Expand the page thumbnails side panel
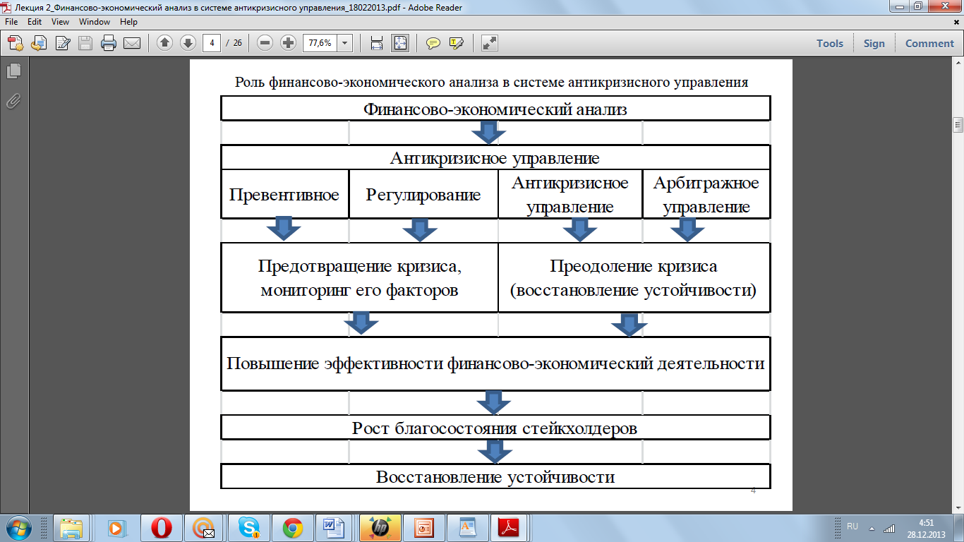 click(x=13, y=71)
